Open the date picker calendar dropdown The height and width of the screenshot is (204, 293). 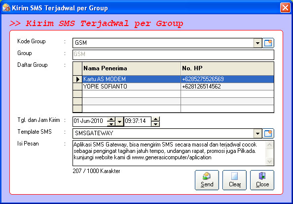click(119, 121)
